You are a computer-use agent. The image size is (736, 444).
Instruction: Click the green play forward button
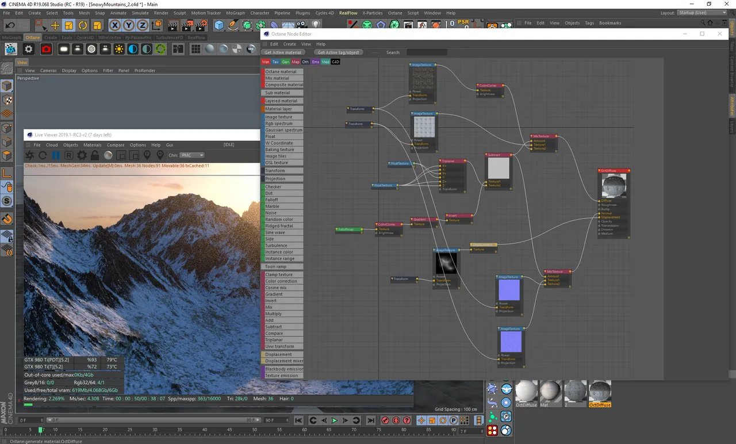click(334, 420)
